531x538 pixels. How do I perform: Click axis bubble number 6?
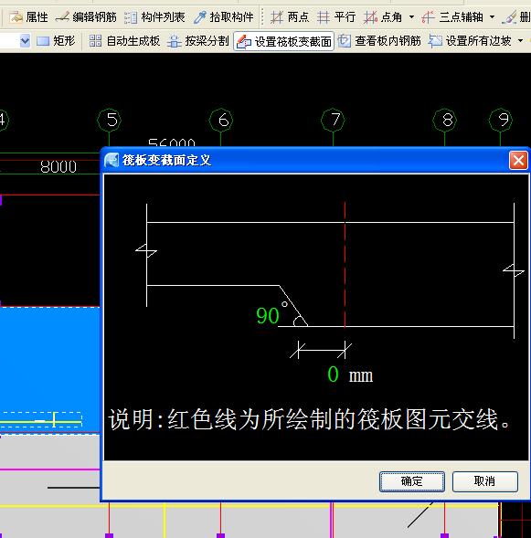point(221,120)
